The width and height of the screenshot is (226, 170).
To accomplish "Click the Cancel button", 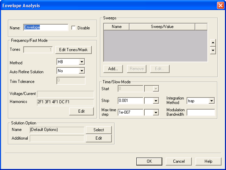I will pos(179,161).
